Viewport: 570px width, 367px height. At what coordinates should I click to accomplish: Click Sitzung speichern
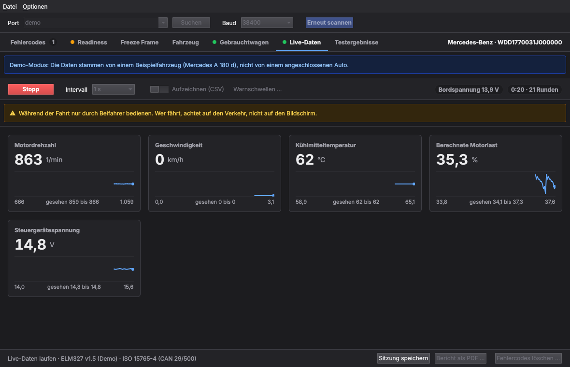[x=403, y=358]
